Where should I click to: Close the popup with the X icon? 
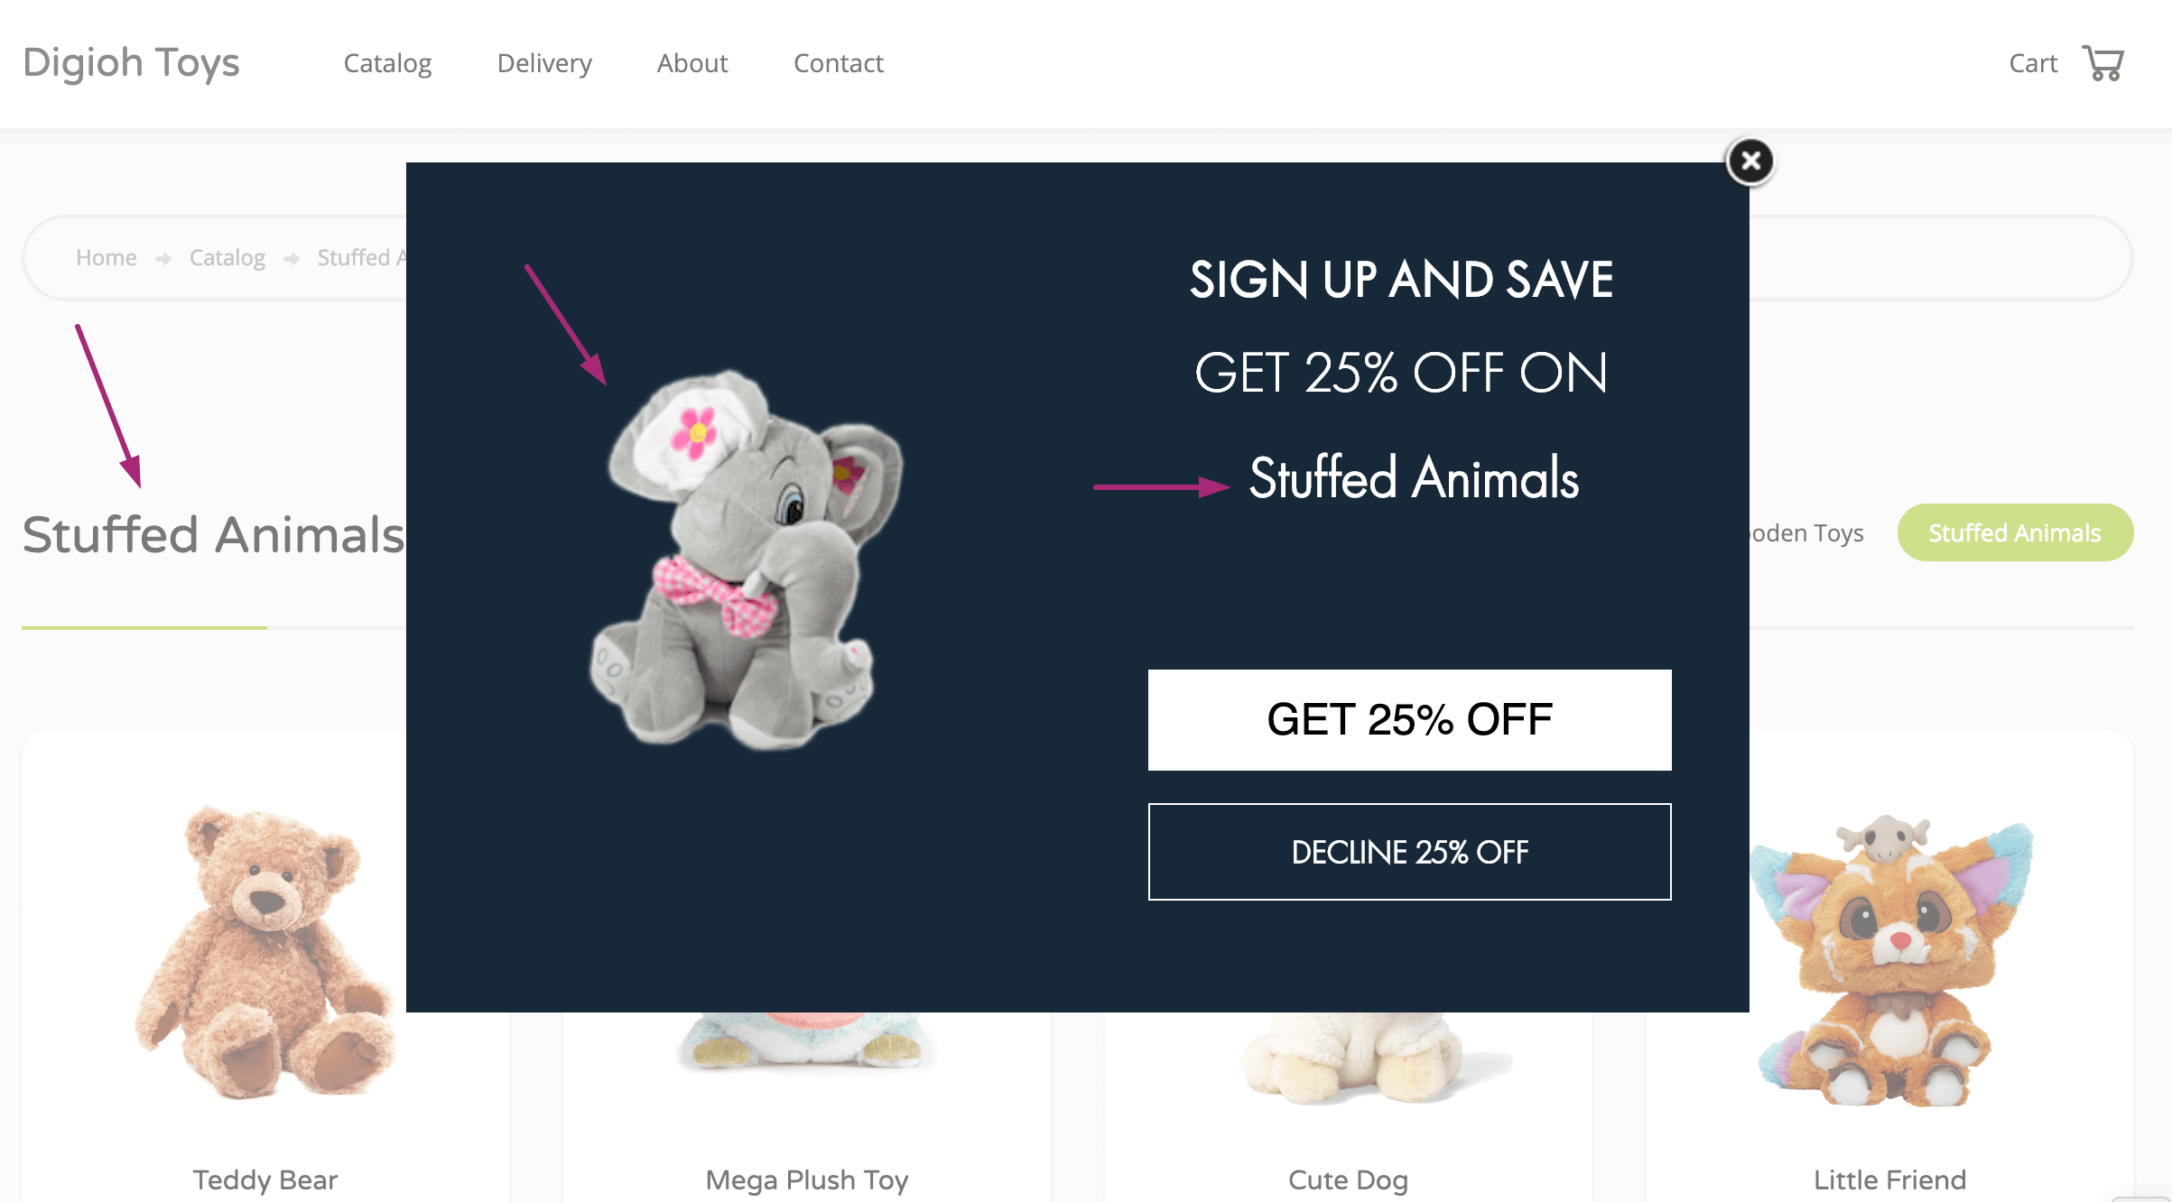(1750, 162)
